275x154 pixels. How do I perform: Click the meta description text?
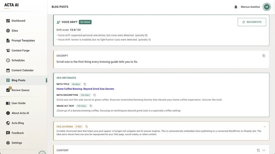click(x=140, y=100)
